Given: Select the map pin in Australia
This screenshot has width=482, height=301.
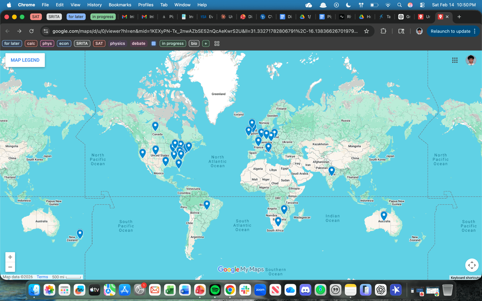Looking at the screenshot, I should (384, 216).
